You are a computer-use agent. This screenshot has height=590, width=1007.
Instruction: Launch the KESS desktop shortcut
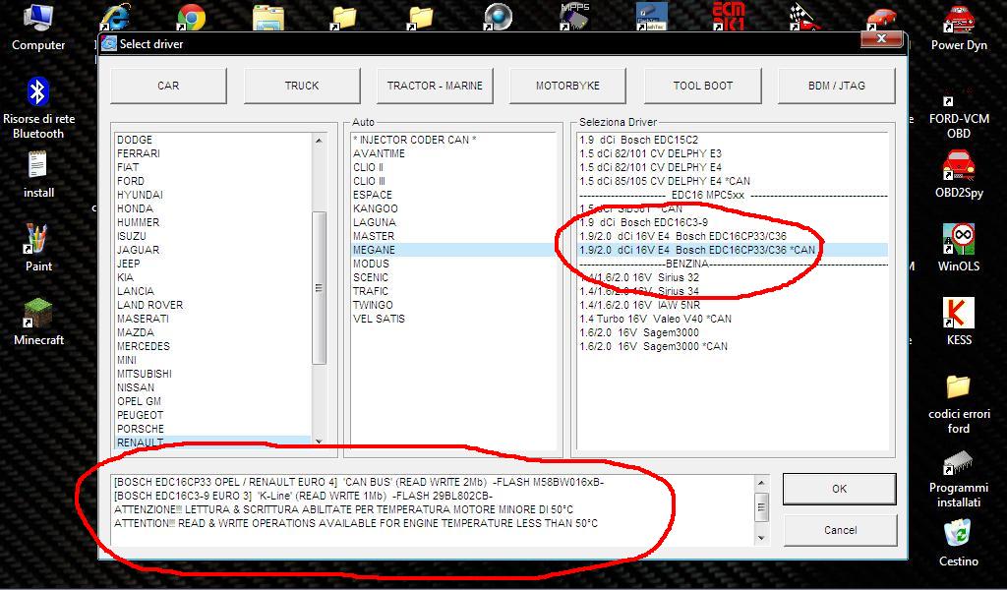pos(958,321)
